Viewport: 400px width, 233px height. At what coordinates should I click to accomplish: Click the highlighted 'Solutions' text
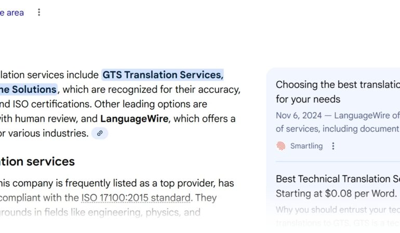(x=34, y=90)
